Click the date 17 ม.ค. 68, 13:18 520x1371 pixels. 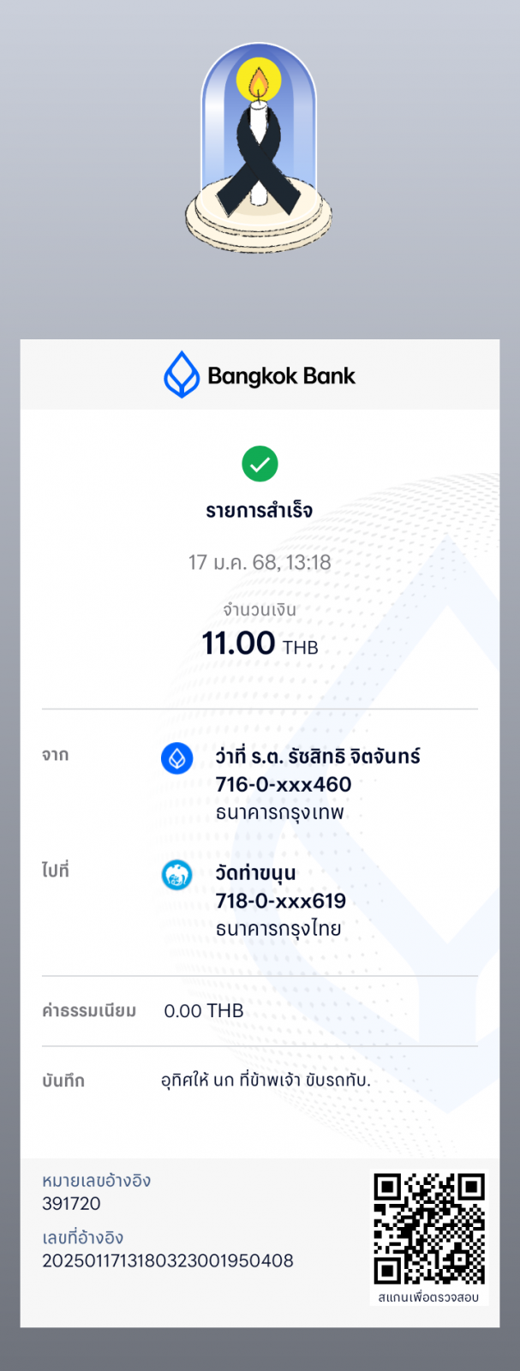pos(260,562)
